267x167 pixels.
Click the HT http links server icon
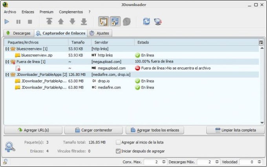pos(94,55)
